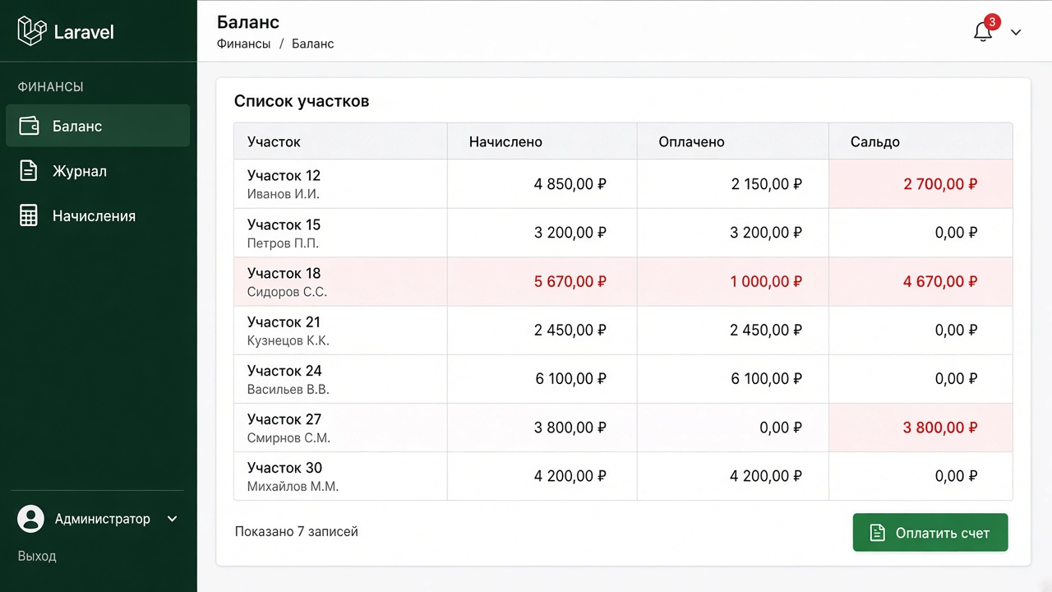1052x592 pixels.
Task: Click the red saldo value 2 700,00 ₽
Action: (940, 184)
